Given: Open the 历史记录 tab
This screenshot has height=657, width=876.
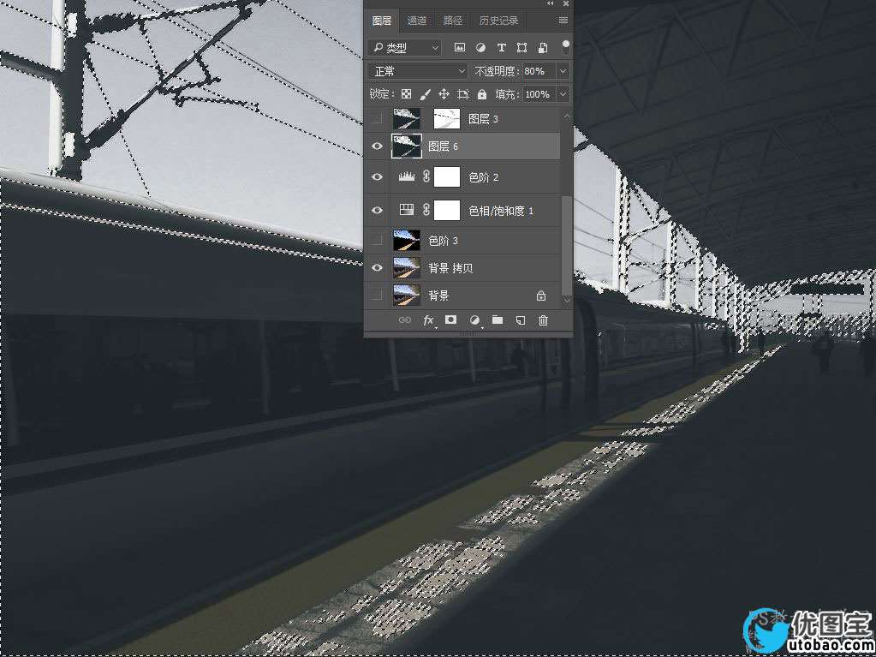Looking at the screenshot, I should (498, 21).
